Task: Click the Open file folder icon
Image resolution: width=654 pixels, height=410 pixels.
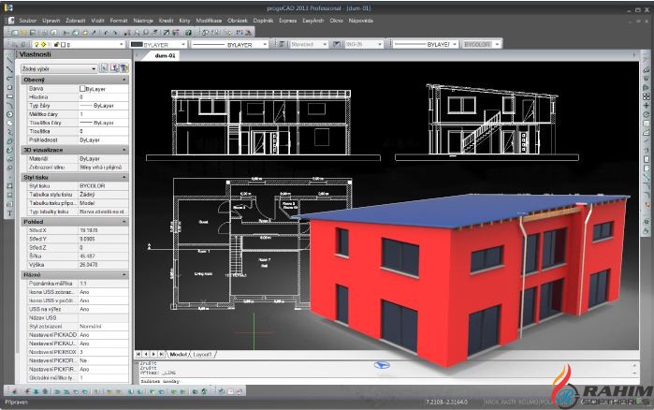Action: pyautogui.click(x=23, y=33)
